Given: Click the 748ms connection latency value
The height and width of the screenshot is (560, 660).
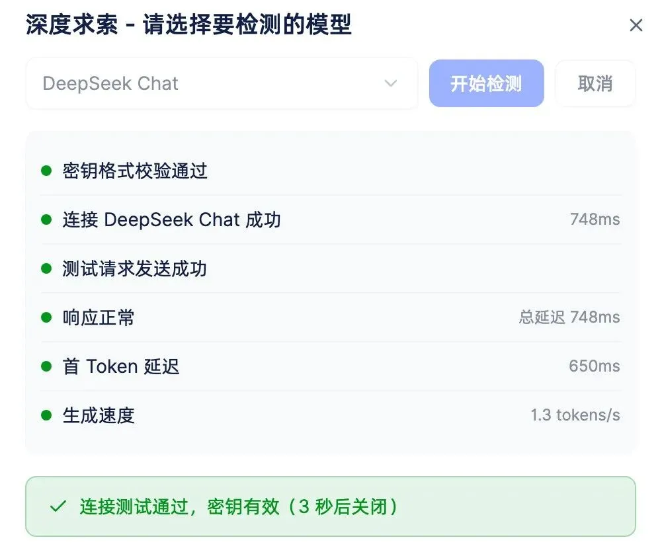Looking at the screenshot, I should (595, 220).
